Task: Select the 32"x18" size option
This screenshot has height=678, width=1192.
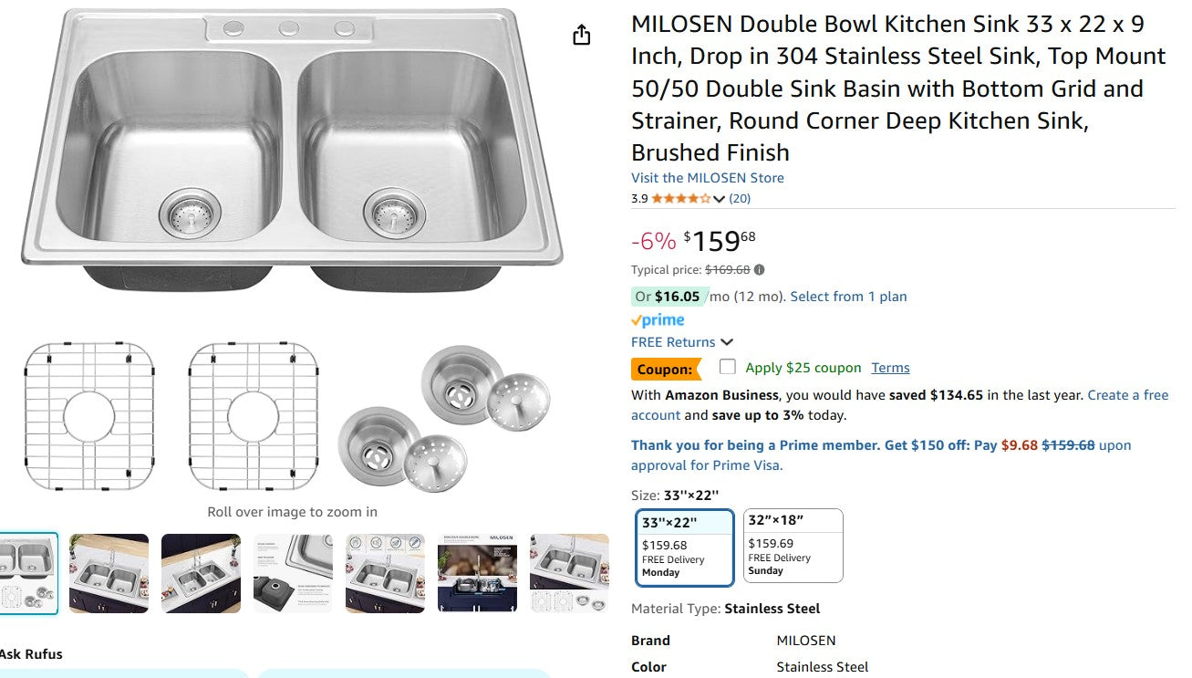Action: [792, 544]
